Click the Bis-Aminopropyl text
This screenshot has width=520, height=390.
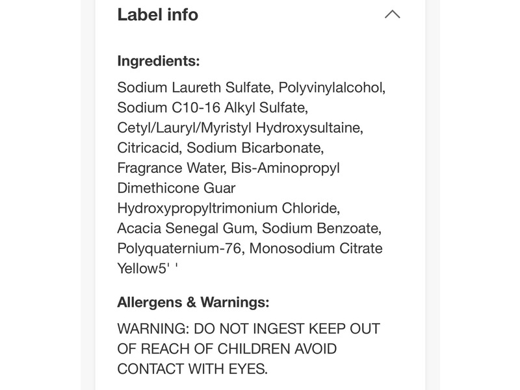coord(286,168)
